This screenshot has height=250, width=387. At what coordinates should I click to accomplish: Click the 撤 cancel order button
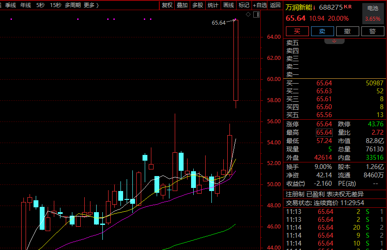coord(347,31)
